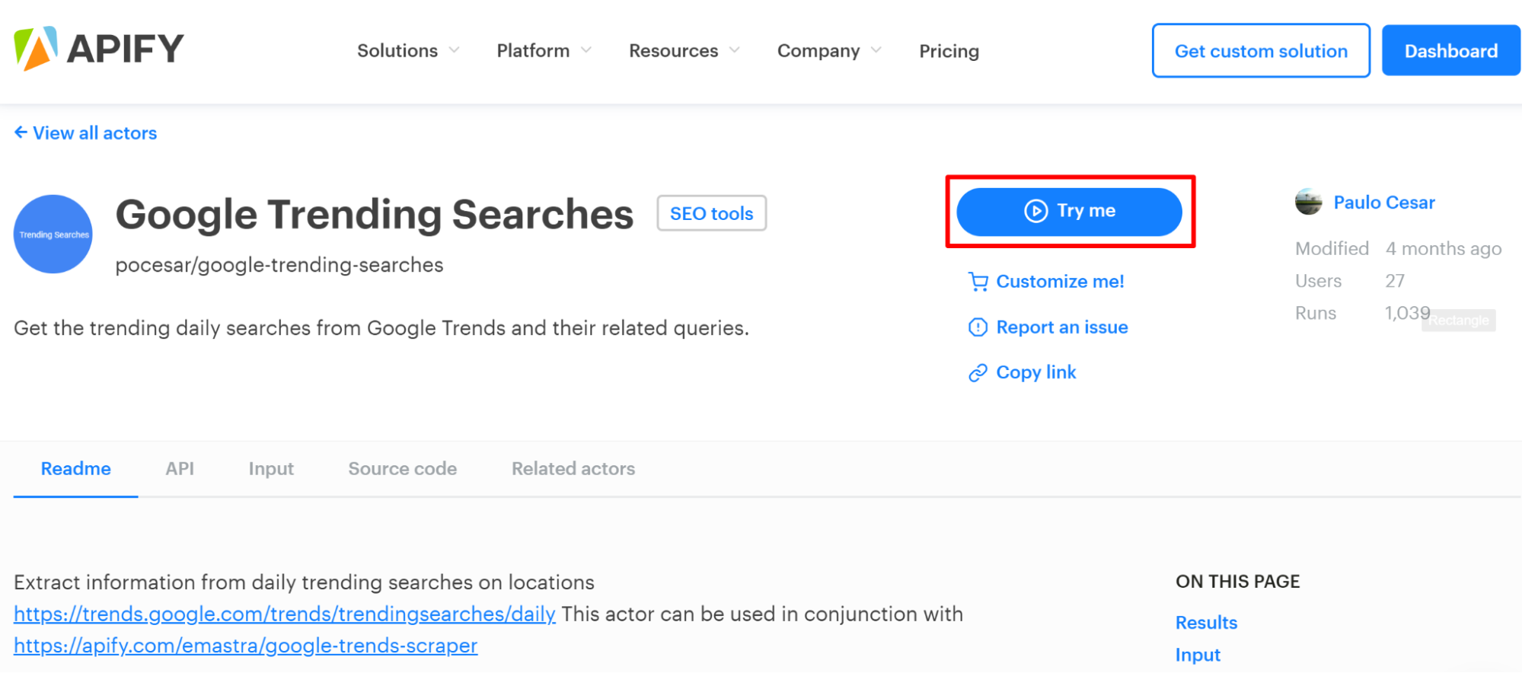Click the Google Trending Searches heading

pos(375,214)
